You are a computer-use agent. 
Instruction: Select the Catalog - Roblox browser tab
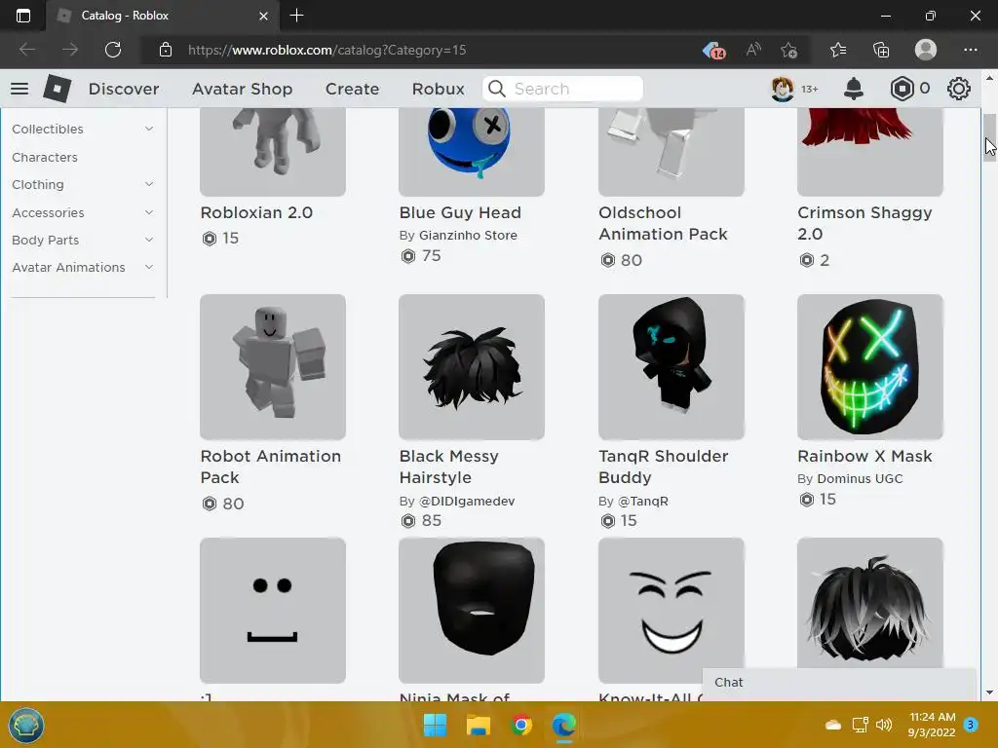coord(163,16)
